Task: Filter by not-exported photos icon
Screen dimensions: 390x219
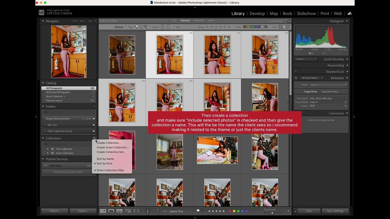Action: 168,27
